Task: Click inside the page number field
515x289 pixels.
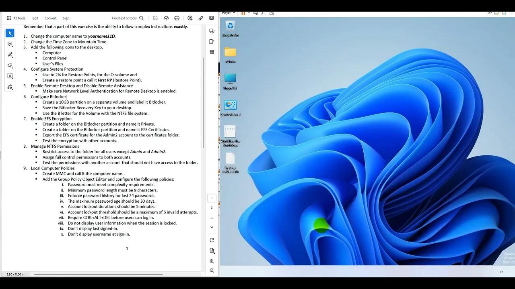Action: point(212,197)
